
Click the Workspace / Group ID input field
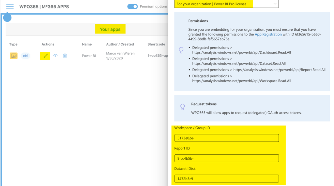226,138
